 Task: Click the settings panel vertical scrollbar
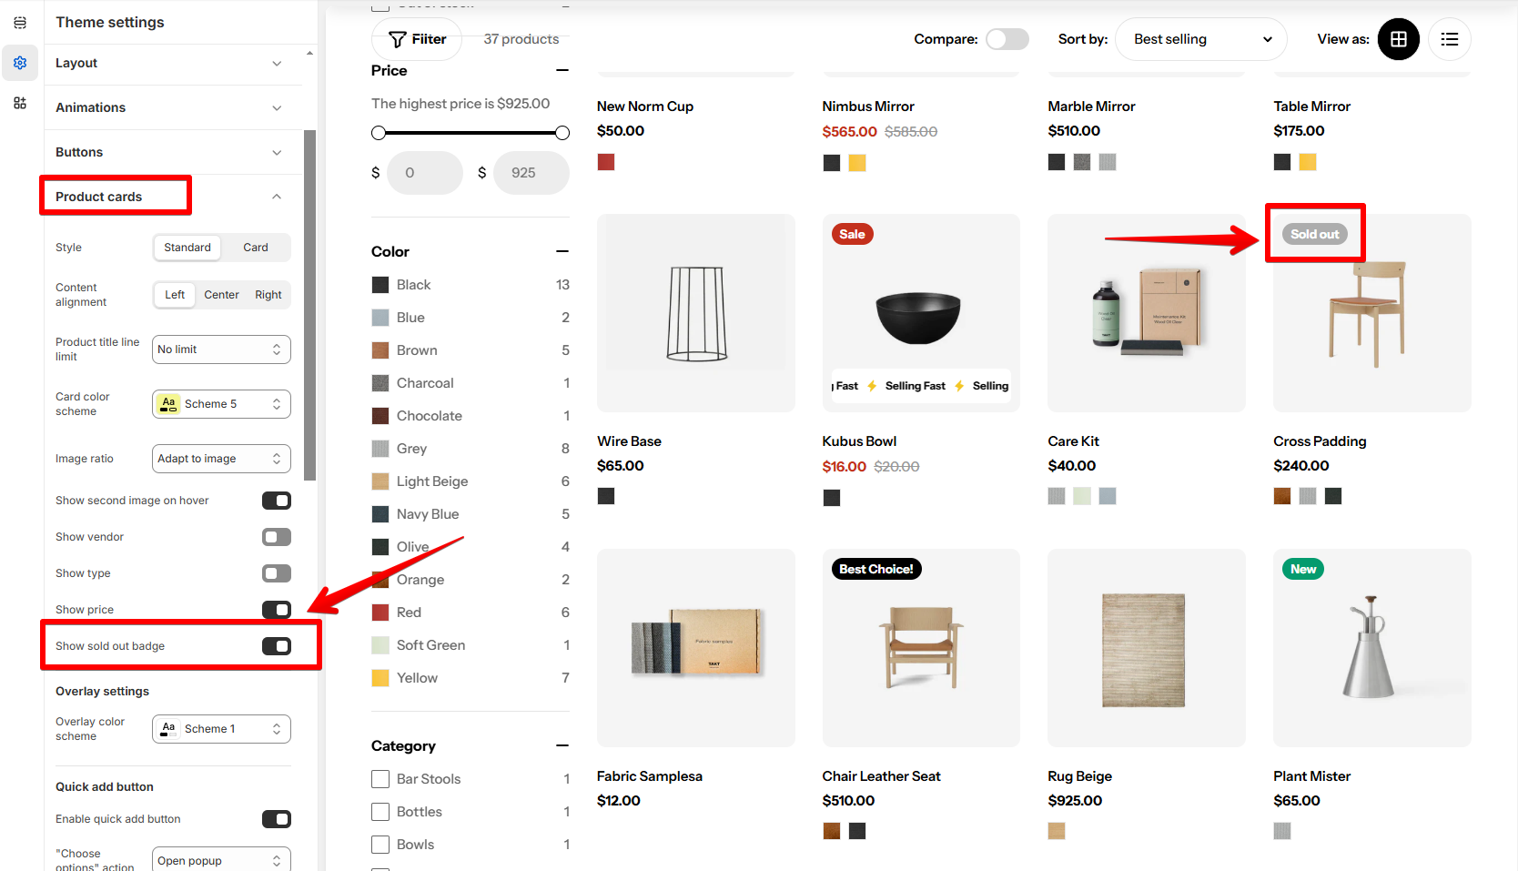[310, 305]
